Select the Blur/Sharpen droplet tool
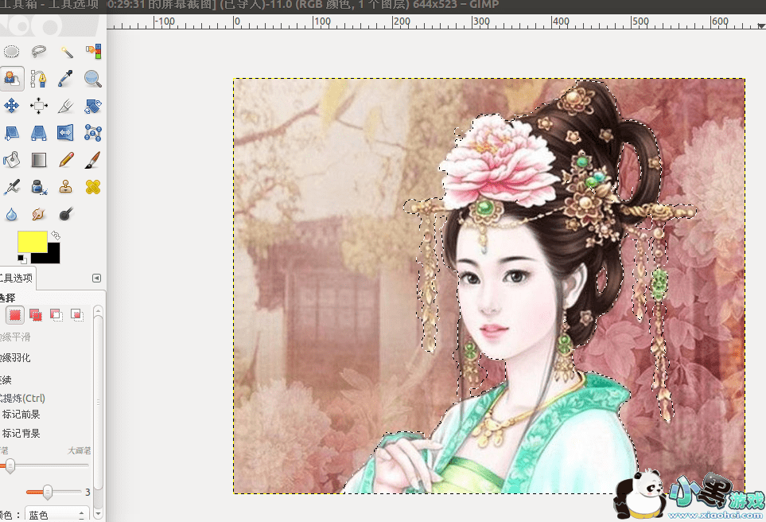 pyautogui.click(x=12, y=214)
